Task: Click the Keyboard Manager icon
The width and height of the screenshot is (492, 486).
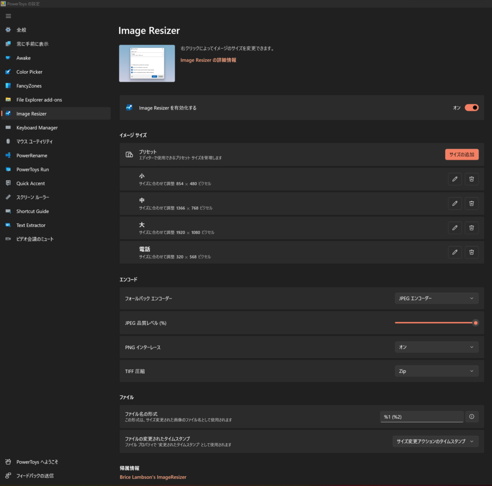Action: tap(8, 128)
